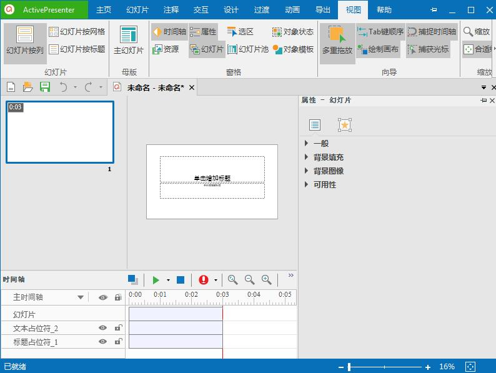
Task: Click the timeline snapping squares icon
Action: click(x=133, y=280)
